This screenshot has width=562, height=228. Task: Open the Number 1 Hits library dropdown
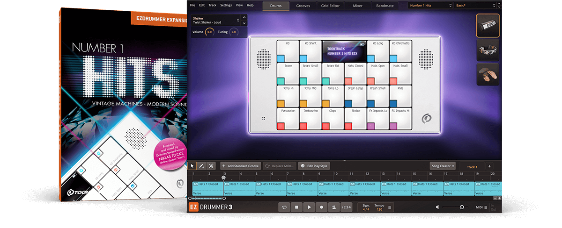tap(429, 6)
